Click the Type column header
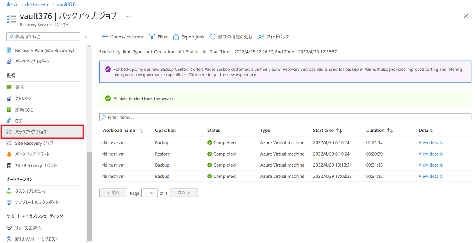475x243 pixels. tap(265, 131)
